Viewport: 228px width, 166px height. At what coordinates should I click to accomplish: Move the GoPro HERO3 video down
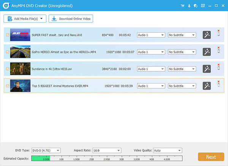pyautogui.click(x=218, y=52)
